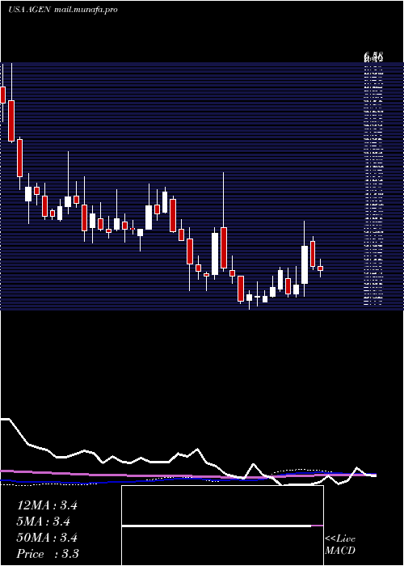Click the 'Price : 3.3' label
The image size is (404, 566).
(x=48, y=554)
